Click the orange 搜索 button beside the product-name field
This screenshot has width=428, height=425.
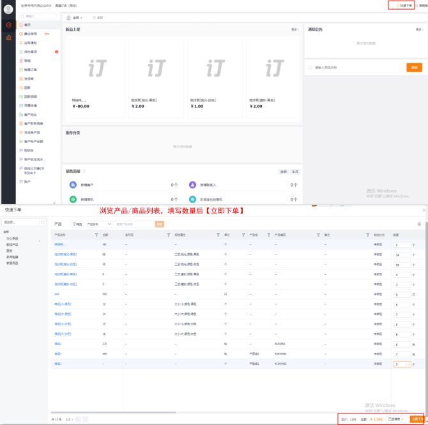coord(160,224)
